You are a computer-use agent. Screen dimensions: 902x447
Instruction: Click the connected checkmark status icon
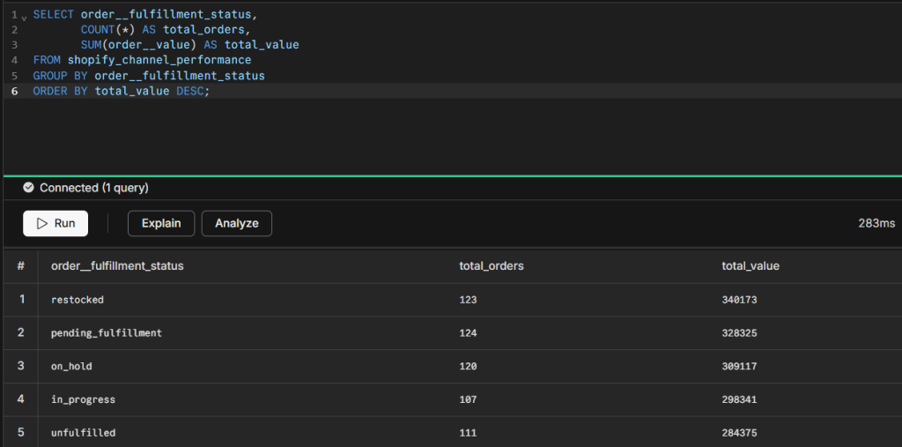point(28,187)
